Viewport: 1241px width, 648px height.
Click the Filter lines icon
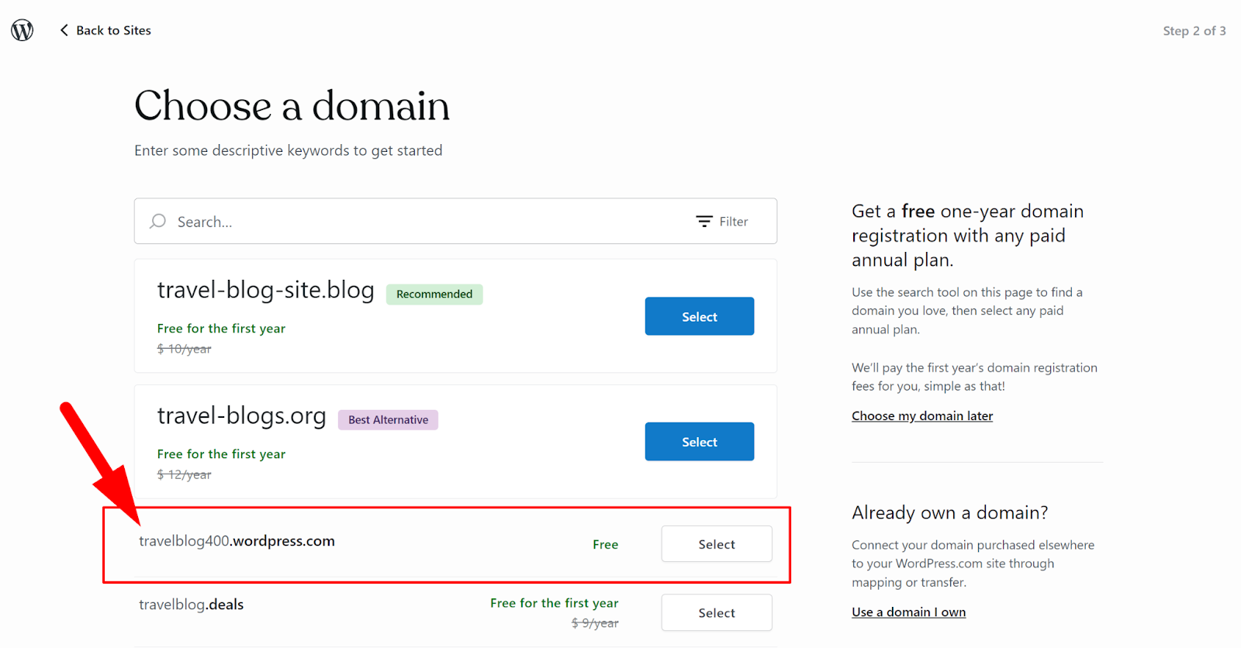pos(704,222)
